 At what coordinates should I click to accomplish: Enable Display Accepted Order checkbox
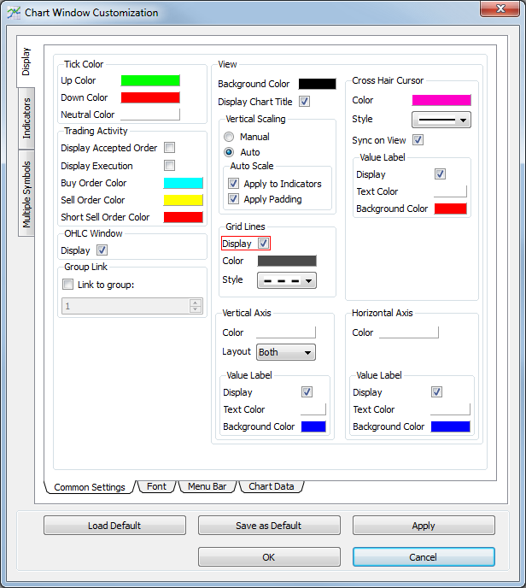point(170,148)
